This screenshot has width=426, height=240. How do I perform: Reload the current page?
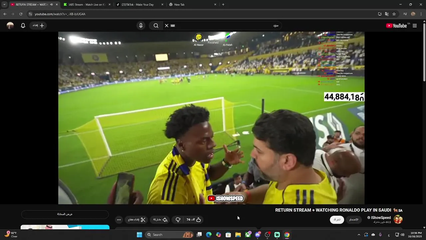tap(21, 14)
